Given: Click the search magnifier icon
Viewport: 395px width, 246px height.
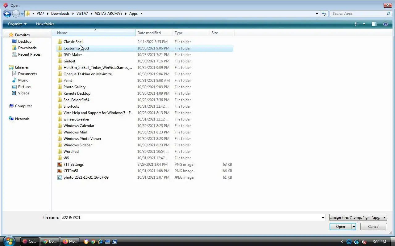Looking at the screenshot, I should click(388, 14).
